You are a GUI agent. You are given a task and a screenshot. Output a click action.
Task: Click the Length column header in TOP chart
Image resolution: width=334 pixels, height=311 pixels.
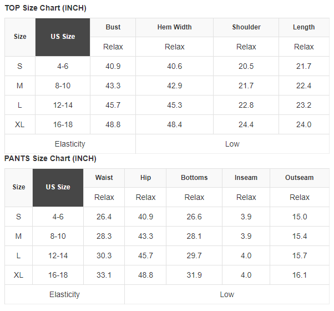pyautogui.click(x=303, y=27)
